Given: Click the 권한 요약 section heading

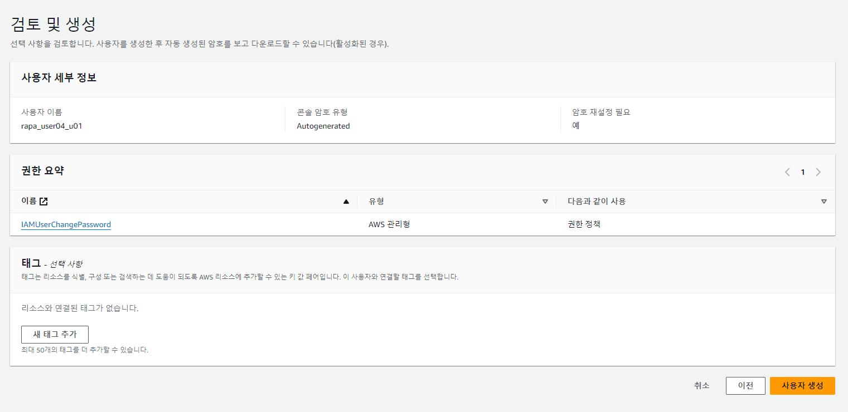Looking at the screenshot, I should (42, 171).
